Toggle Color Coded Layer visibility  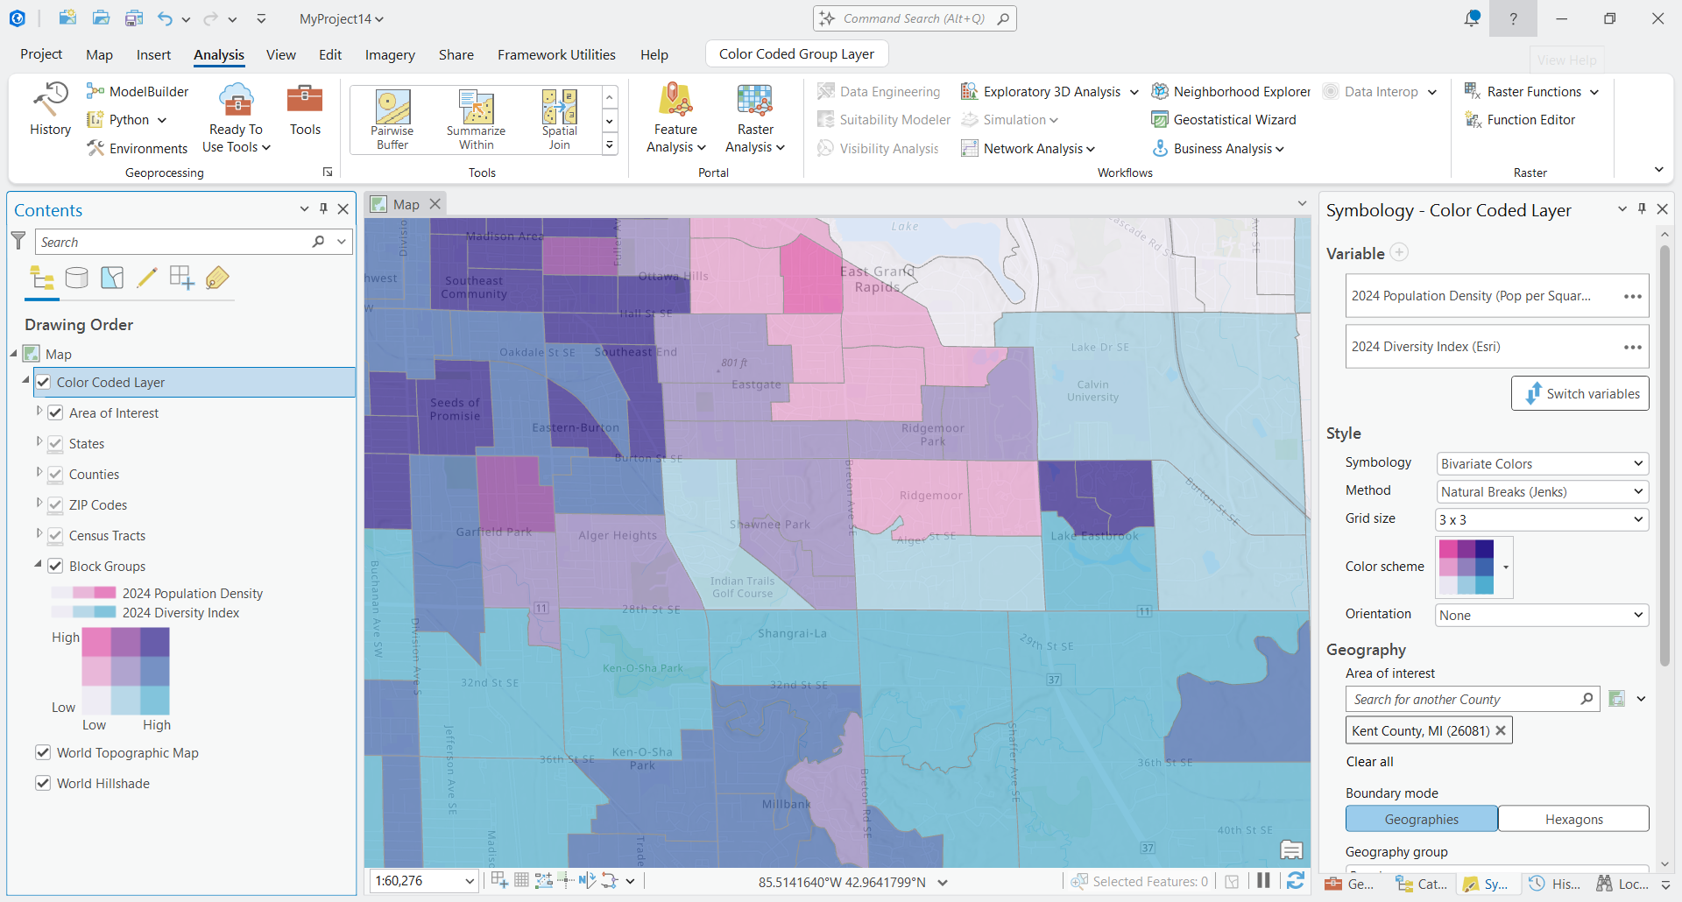(43, 382)
